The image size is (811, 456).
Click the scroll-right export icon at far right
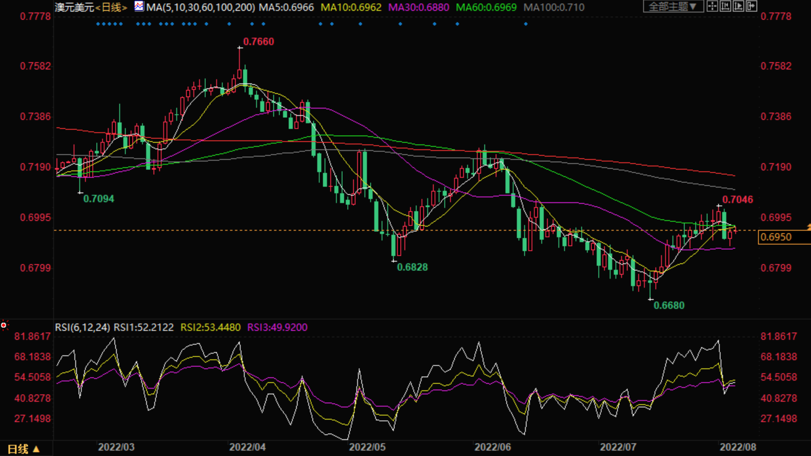pyautogui.click(x=751, y=7)
